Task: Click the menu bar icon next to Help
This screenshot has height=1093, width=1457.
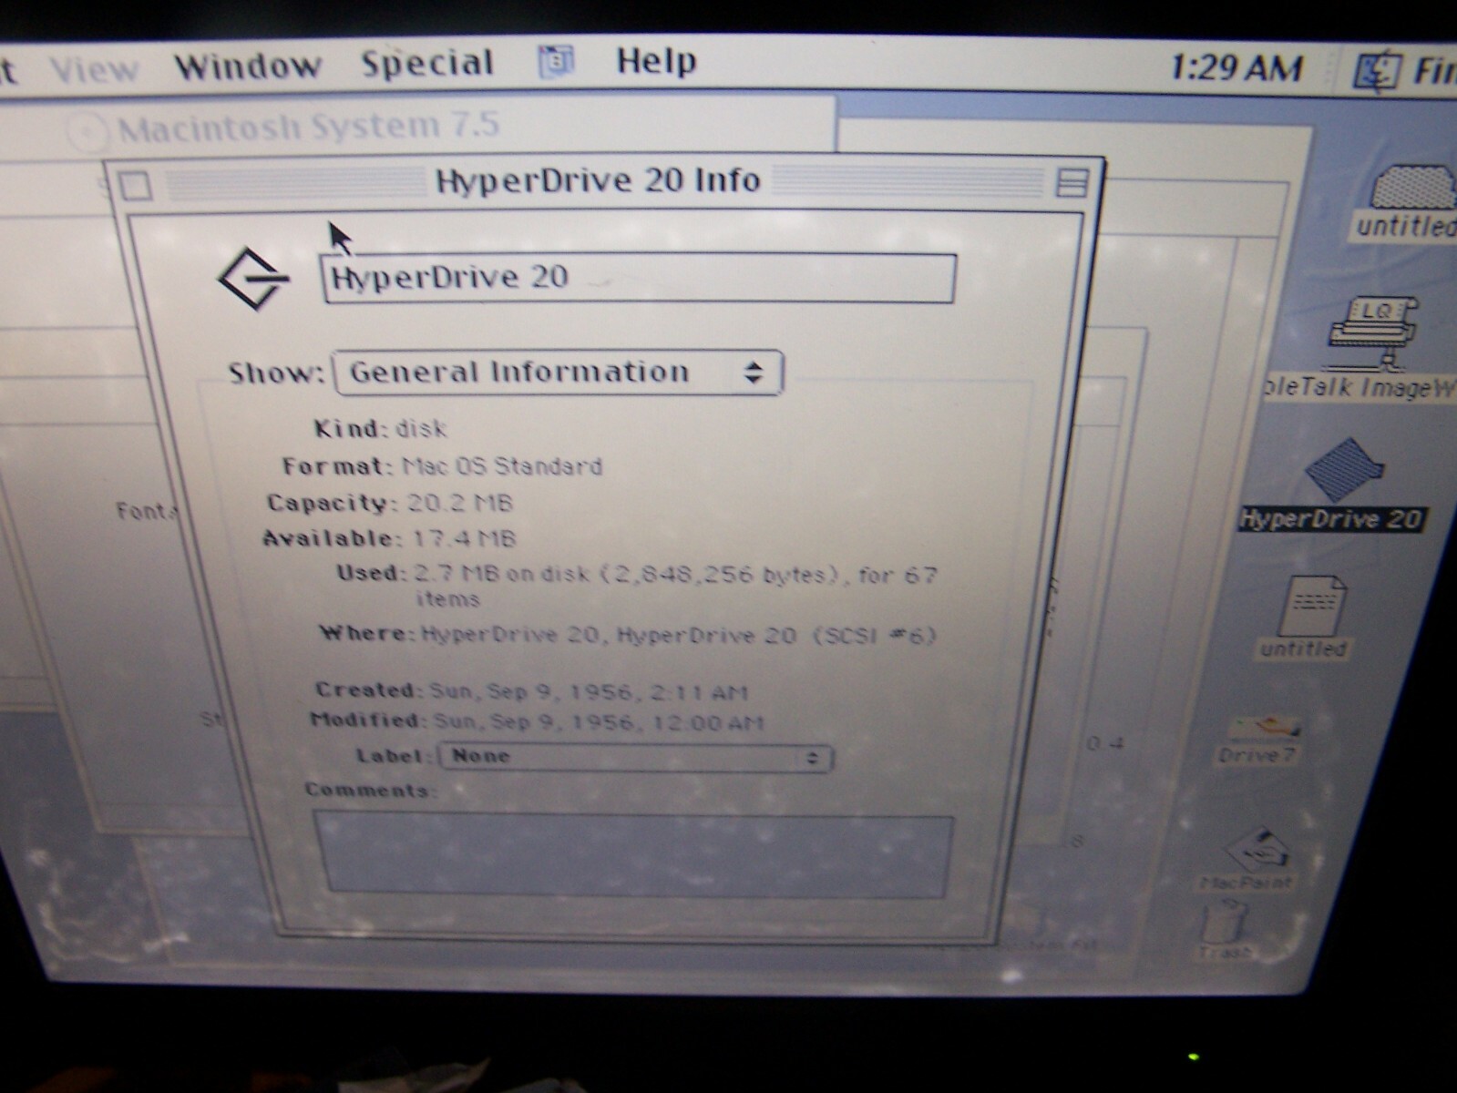Action: pyautogui.click(x=556, y=61)
